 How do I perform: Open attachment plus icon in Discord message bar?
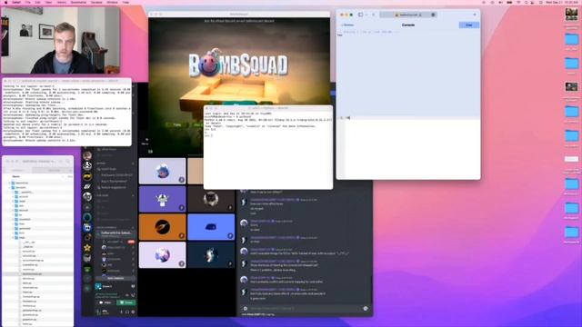(x=245, y=308)
